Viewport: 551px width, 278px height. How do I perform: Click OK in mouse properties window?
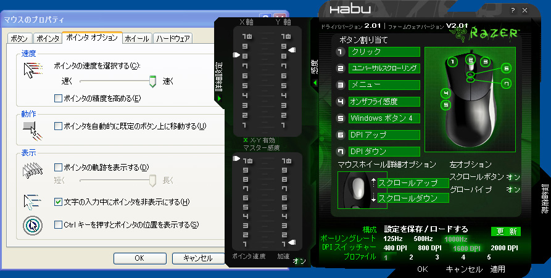[140, 258]
